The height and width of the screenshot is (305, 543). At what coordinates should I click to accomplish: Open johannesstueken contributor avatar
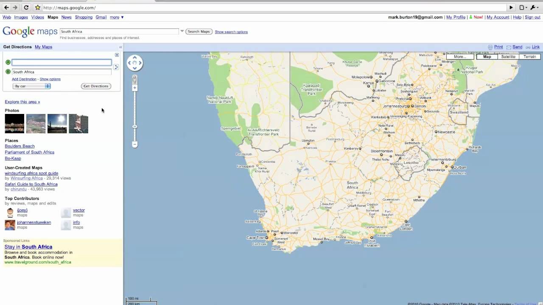point(10,225)
